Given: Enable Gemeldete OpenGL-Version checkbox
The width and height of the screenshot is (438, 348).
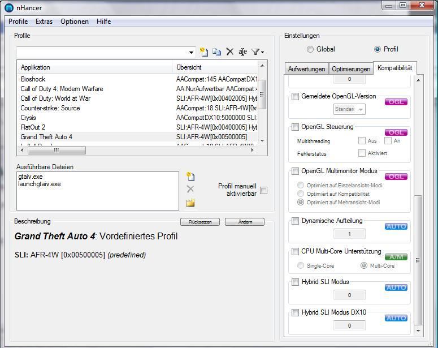Looking at the screenshot, I should (x=295, y=97).
